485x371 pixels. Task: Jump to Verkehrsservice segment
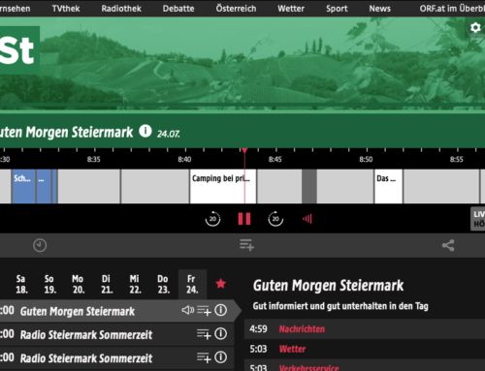(x=365, y=366)
